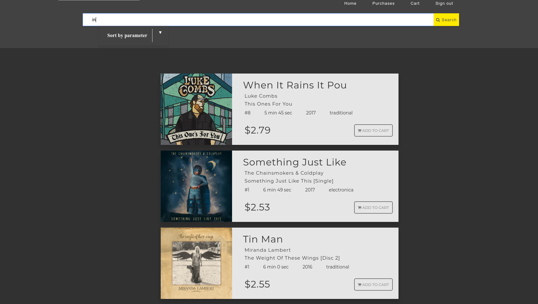The height and width of the screenshot is (304, 538).
Task: Click track number #8 on Luke Combs song
Action: (247, 113)
